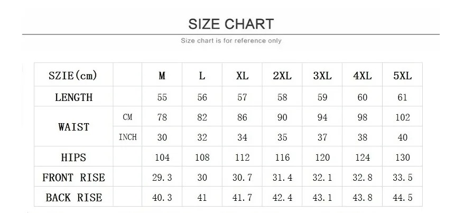473x213 pixels.
Task: Click the hips value 124 for 4XL
Action: point(362,158)
